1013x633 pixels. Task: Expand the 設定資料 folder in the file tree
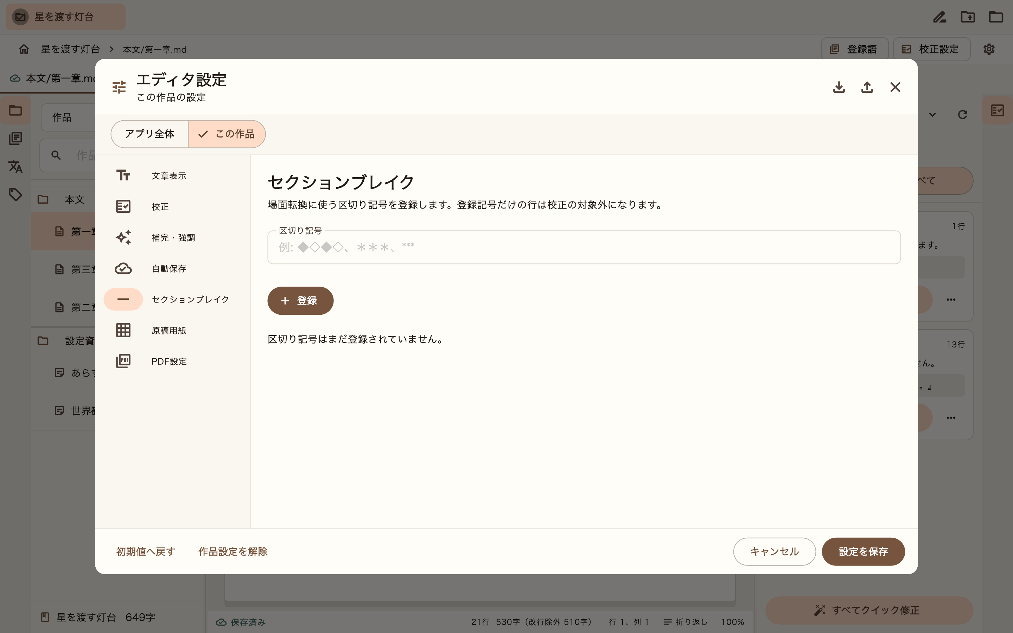point(64,341)
